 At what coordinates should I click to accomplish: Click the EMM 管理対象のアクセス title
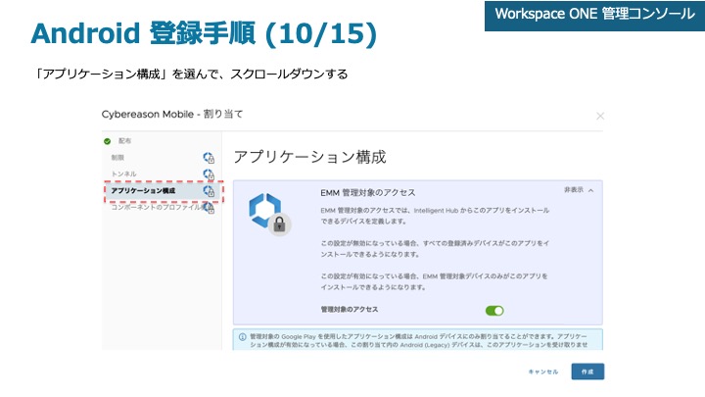368,193
